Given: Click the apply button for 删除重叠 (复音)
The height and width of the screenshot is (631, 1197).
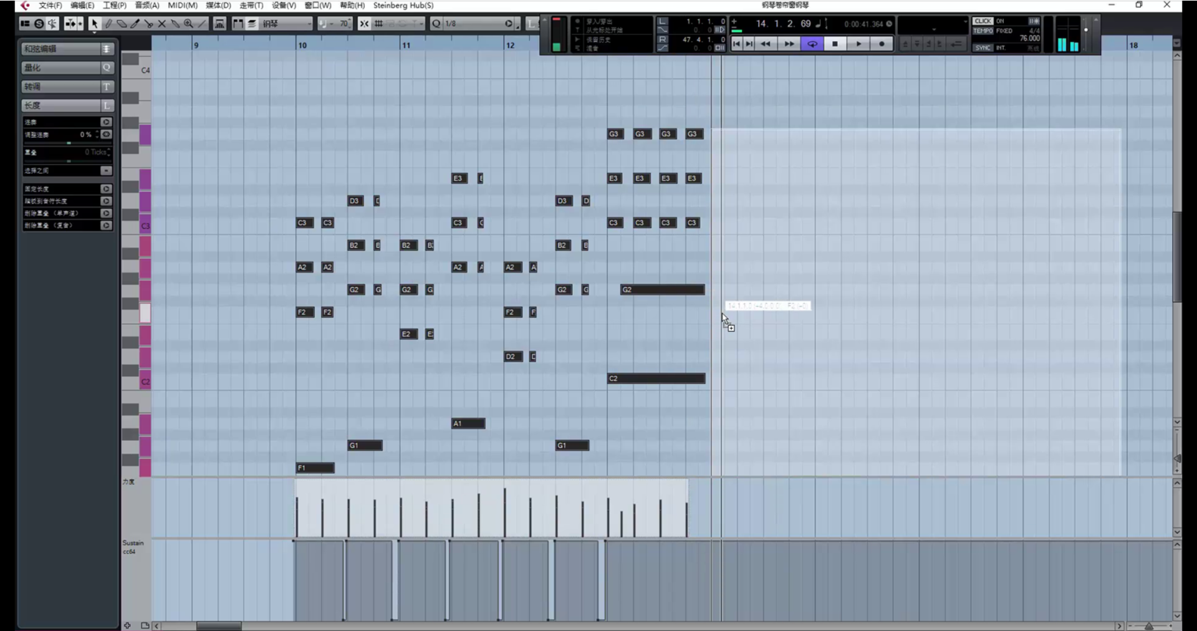Looking at the screenshot, I should (106, 226).
